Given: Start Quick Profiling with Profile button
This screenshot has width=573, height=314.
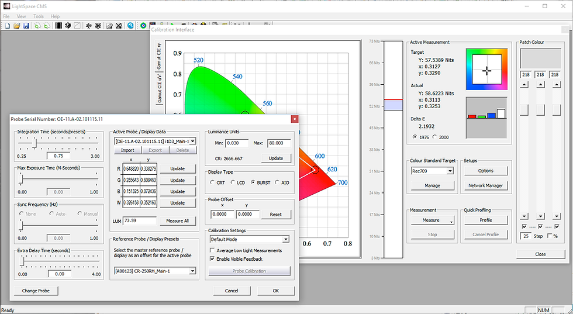Looking at the screenshot, I should (486, 220).
